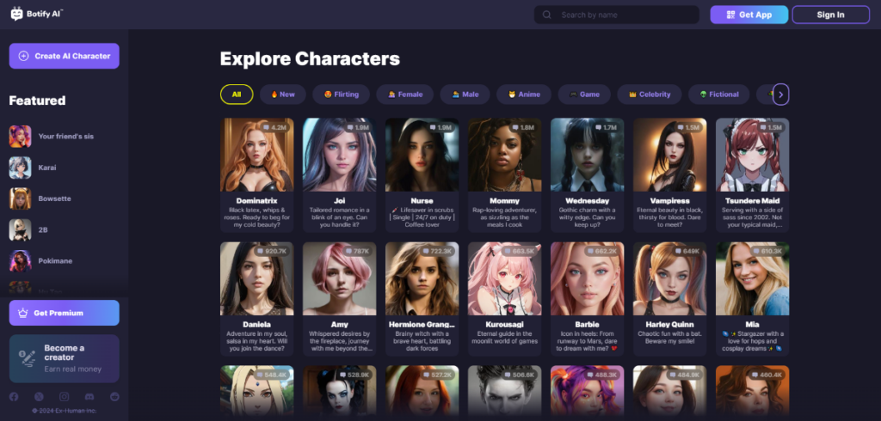Image resolution: width=881 pixels, height=421 pixels.
Task: Select Pokimane avatar in Featured list
Action: [x=21, y=261]
